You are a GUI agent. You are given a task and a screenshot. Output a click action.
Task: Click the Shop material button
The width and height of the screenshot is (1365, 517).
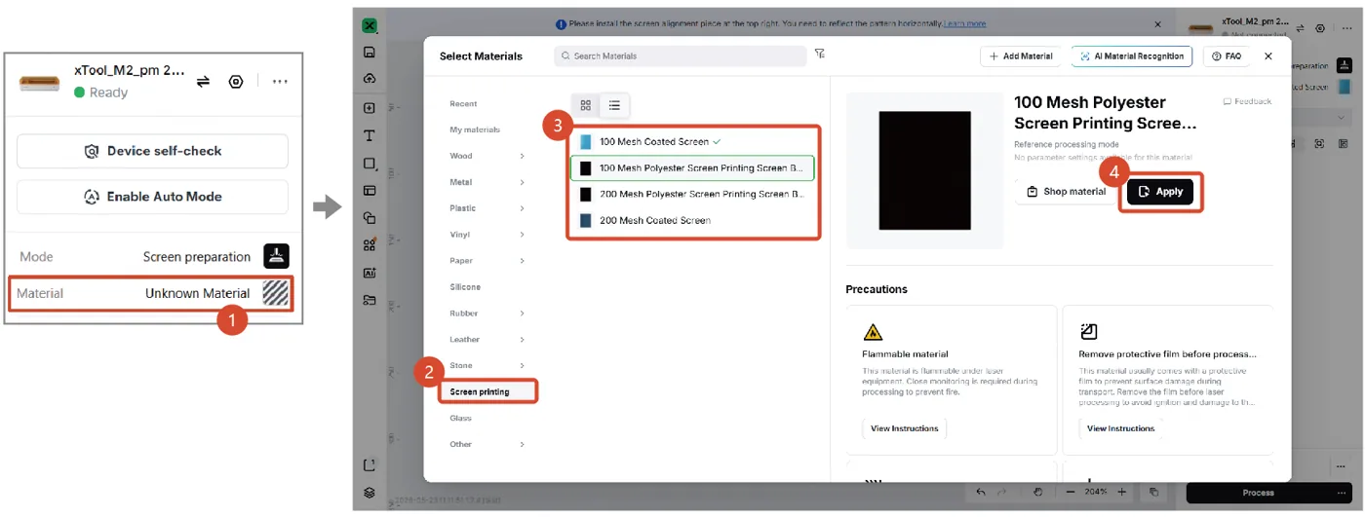[1066, 192]
